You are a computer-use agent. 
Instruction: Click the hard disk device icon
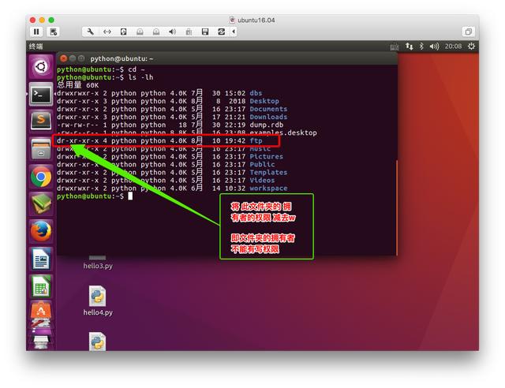[x=123, y=32]
